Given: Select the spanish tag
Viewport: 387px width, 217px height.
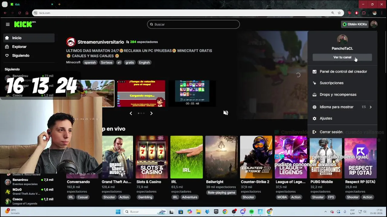Looking at the screenshot, I should [x=90, y=62].
